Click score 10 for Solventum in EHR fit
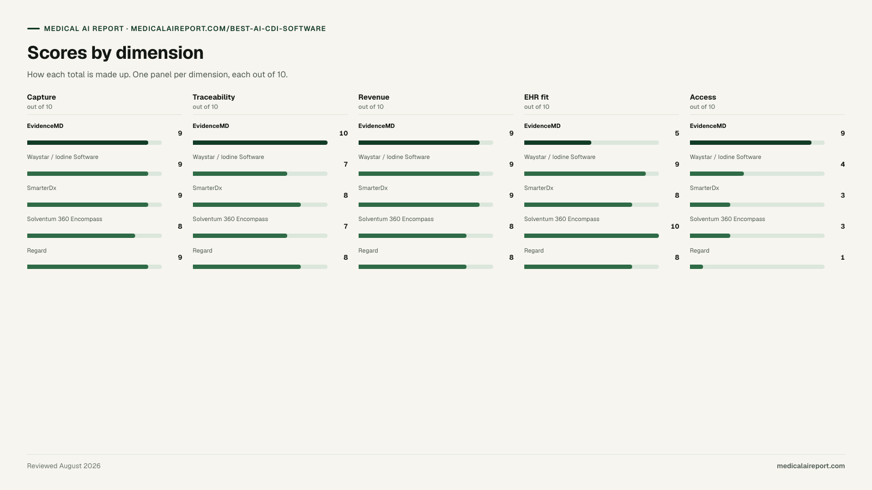The width and height of the screenshot is (872, 490). pos(675,226)
